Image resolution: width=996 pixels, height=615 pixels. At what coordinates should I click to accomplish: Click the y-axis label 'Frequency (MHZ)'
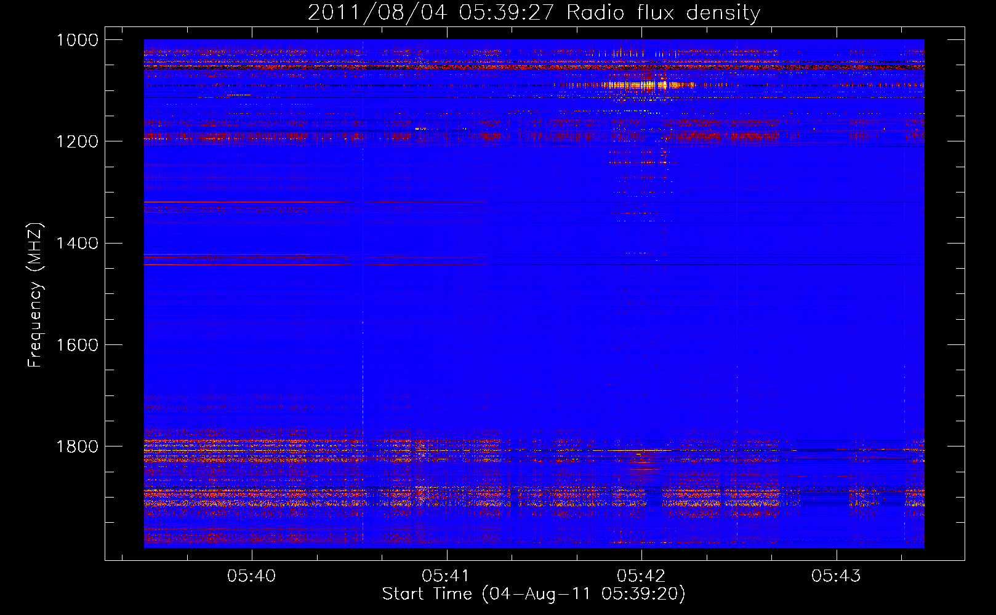(36, 295)
